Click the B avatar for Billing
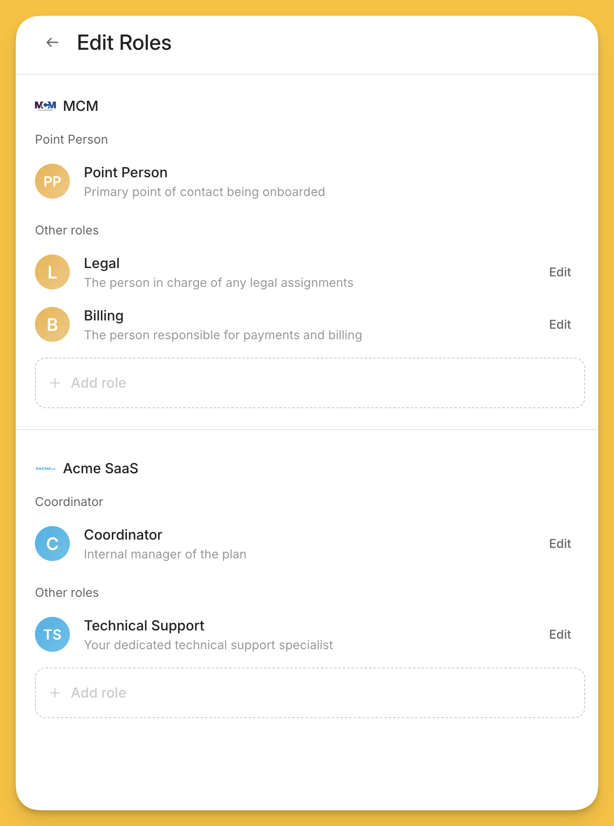Viewport: 614px width, 826px height. coord(52,324)
